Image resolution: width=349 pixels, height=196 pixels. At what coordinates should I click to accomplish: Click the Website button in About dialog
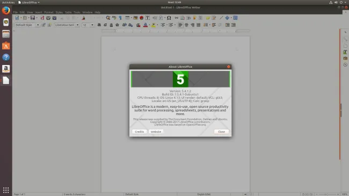[x=156, y=132]
